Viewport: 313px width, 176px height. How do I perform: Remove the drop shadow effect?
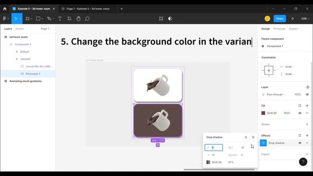click(307, 143)
